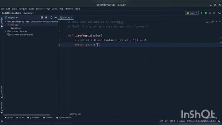Collapse the CodeNiteYouTube project root
The height and width of the screenshot is (125, 222).
coord(6,22)
